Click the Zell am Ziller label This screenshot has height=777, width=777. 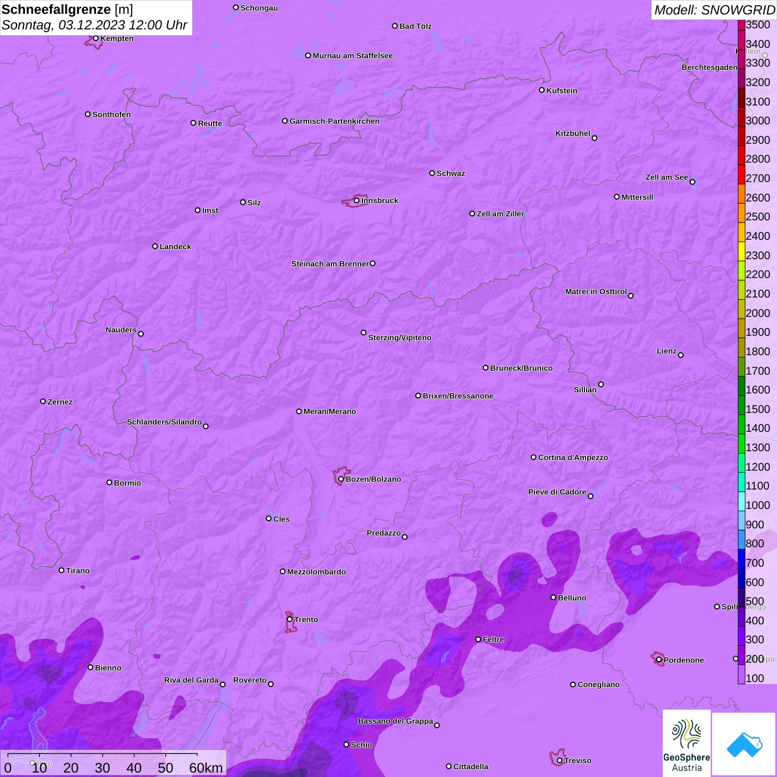pyautogui.click(x=501, y=214)
